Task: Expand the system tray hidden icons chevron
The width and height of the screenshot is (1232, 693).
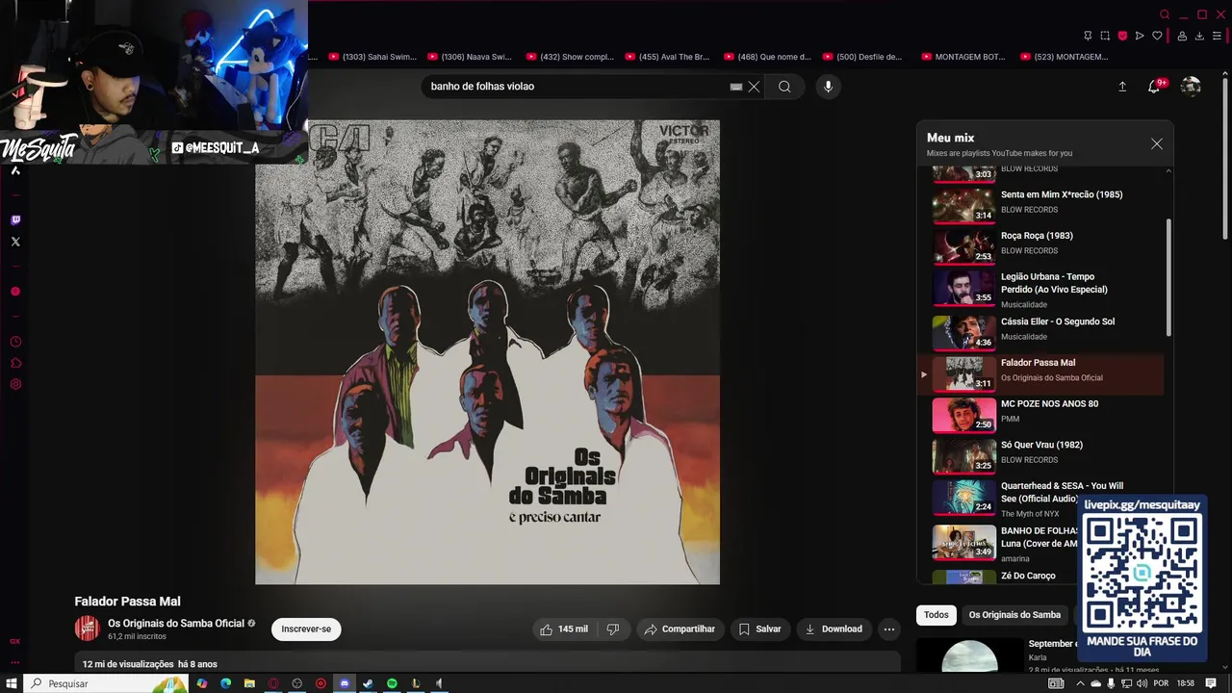Action: pos(1080,683)
